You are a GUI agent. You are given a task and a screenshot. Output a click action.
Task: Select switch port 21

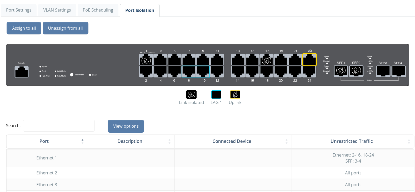point(295,60)
